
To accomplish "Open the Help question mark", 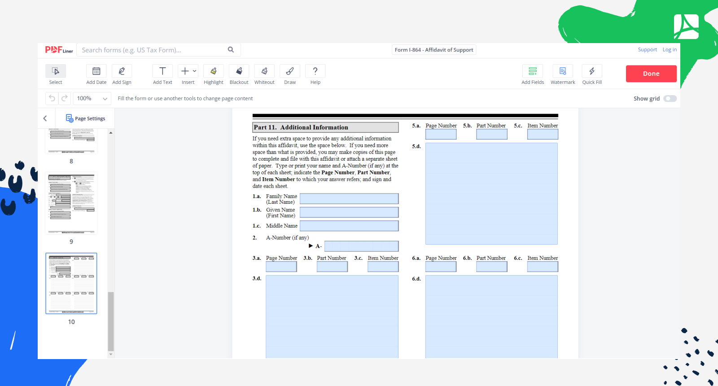I will (x=315, y=71).
